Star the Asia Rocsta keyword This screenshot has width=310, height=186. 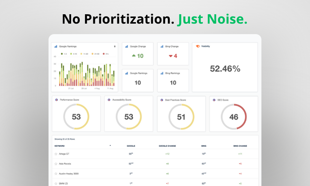pyautogui.click(x=56, y=163)
